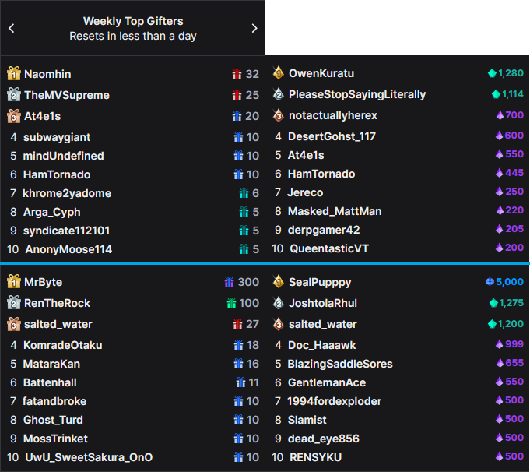Click the bronze third-place badge beside notactuallyherex
The height and width of the screenshot is (472, 530).
[278, 115]
